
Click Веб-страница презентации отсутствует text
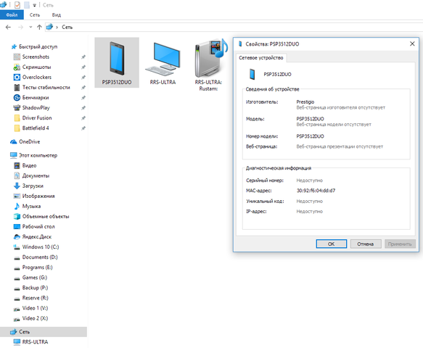coord(340,146)
